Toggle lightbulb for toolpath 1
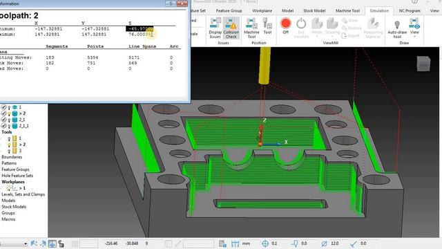Viewport: 442px width, 249px height. (9, 107)
